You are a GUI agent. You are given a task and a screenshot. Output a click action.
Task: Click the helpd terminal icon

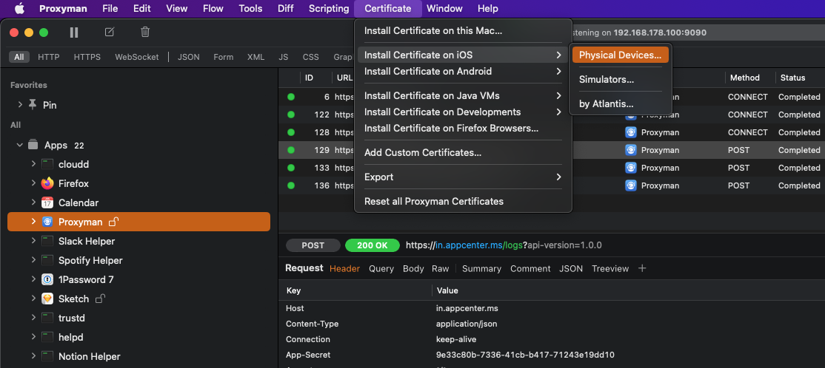click(47, 337)
